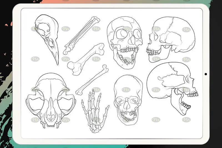
Task: Select the skeleton hand stamp
Action: click(95, 112)
